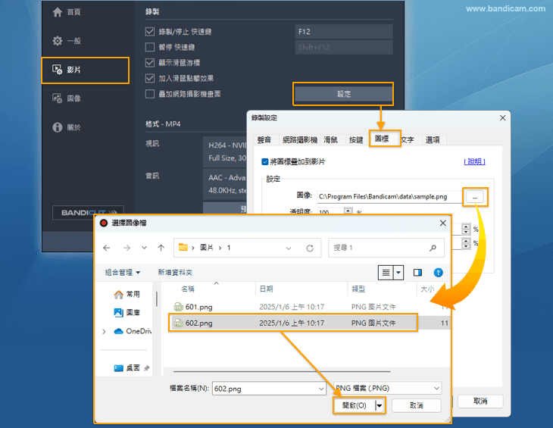Select the 影片 video section icon

point(58,70)
